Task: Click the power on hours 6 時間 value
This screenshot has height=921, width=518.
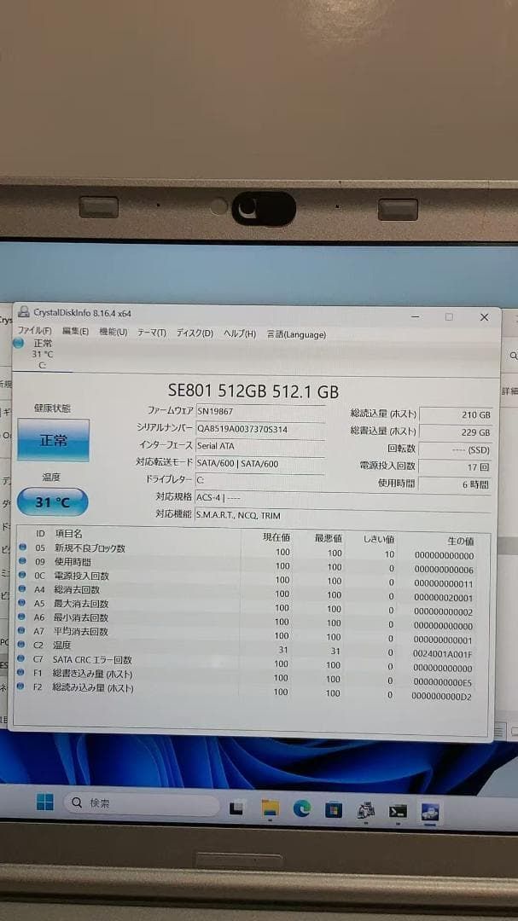Action: [455, 485]
